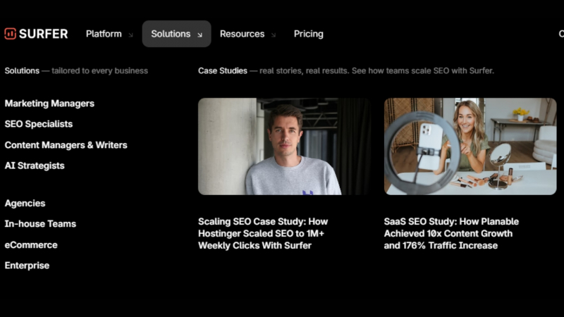
Task: Open the Enterprise solution
Action: [27, 266]
